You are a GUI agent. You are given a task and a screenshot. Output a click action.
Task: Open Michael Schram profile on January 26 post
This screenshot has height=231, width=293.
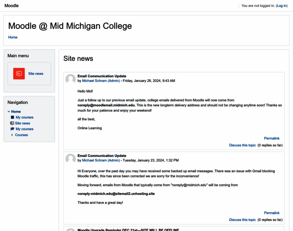(101, 81)
